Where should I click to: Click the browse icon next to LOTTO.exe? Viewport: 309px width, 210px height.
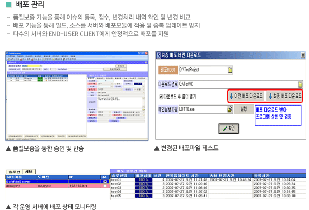tap(229, 109)
